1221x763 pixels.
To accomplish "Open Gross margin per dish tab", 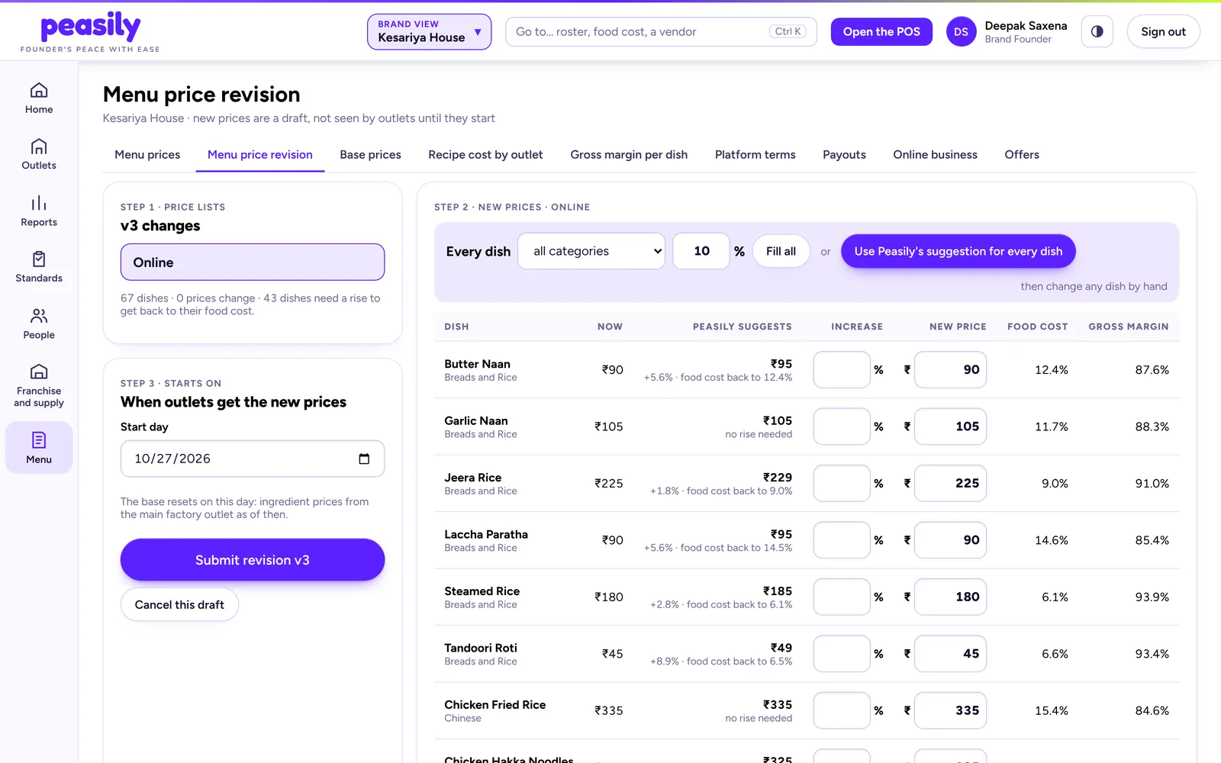I will point(629,155).
